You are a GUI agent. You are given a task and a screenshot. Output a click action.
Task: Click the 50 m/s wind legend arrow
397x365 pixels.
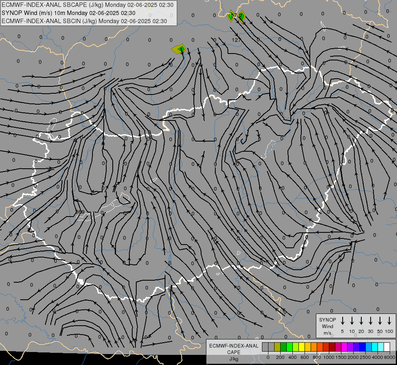click(x=380, y=321)
